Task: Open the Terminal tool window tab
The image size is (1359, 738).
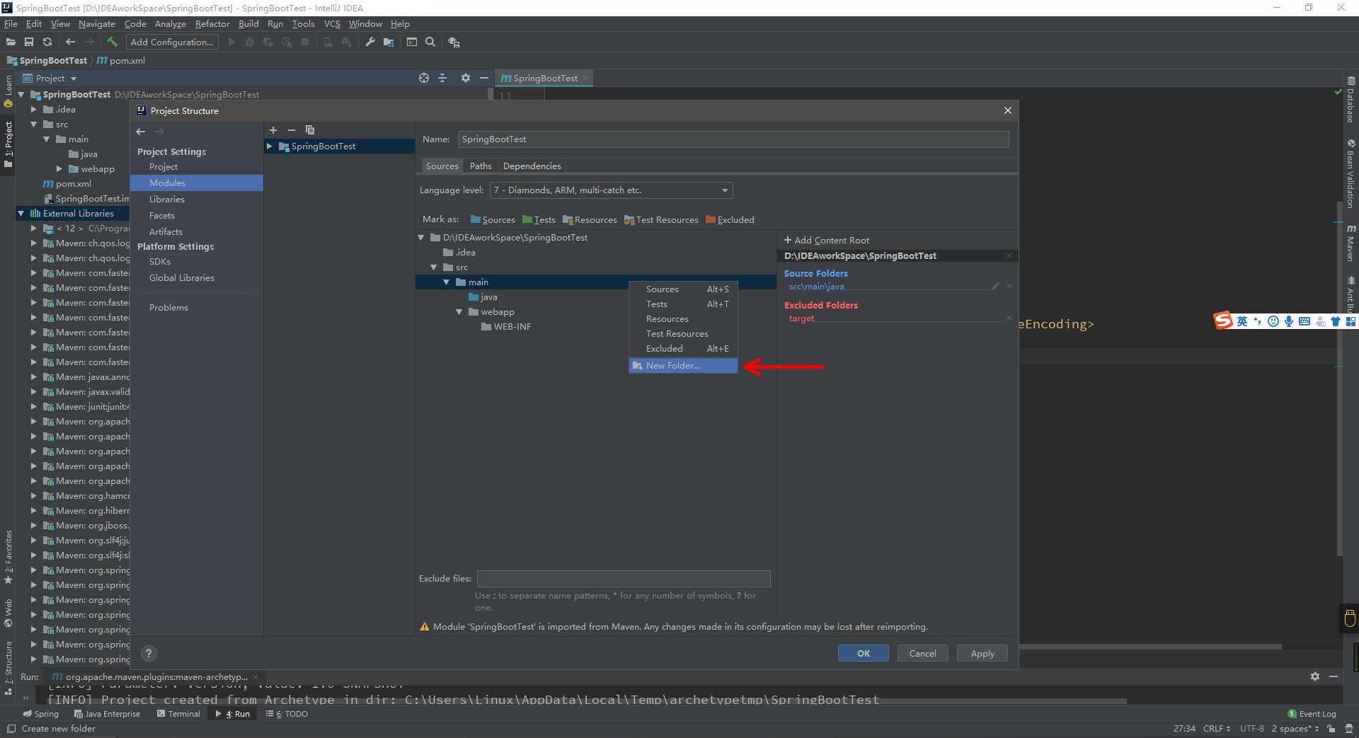Action: coord(178,714)
